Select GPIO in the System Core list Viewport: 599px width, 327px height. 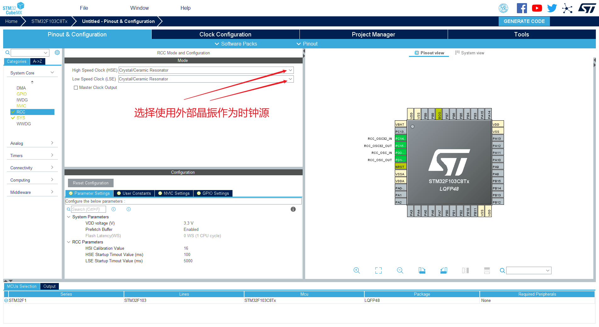[x=21, y=94]
